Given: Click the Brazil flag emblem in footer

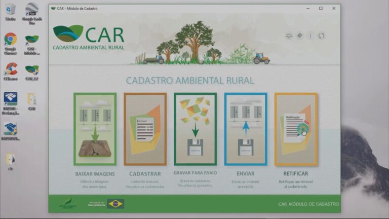Looking at the screenshot, I should pyautogui.click(x=115, y=204).
